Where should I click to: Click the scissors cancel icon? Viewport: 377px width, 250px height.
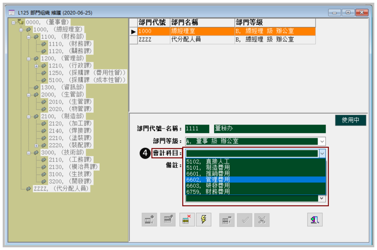click(x=262, y=220)
